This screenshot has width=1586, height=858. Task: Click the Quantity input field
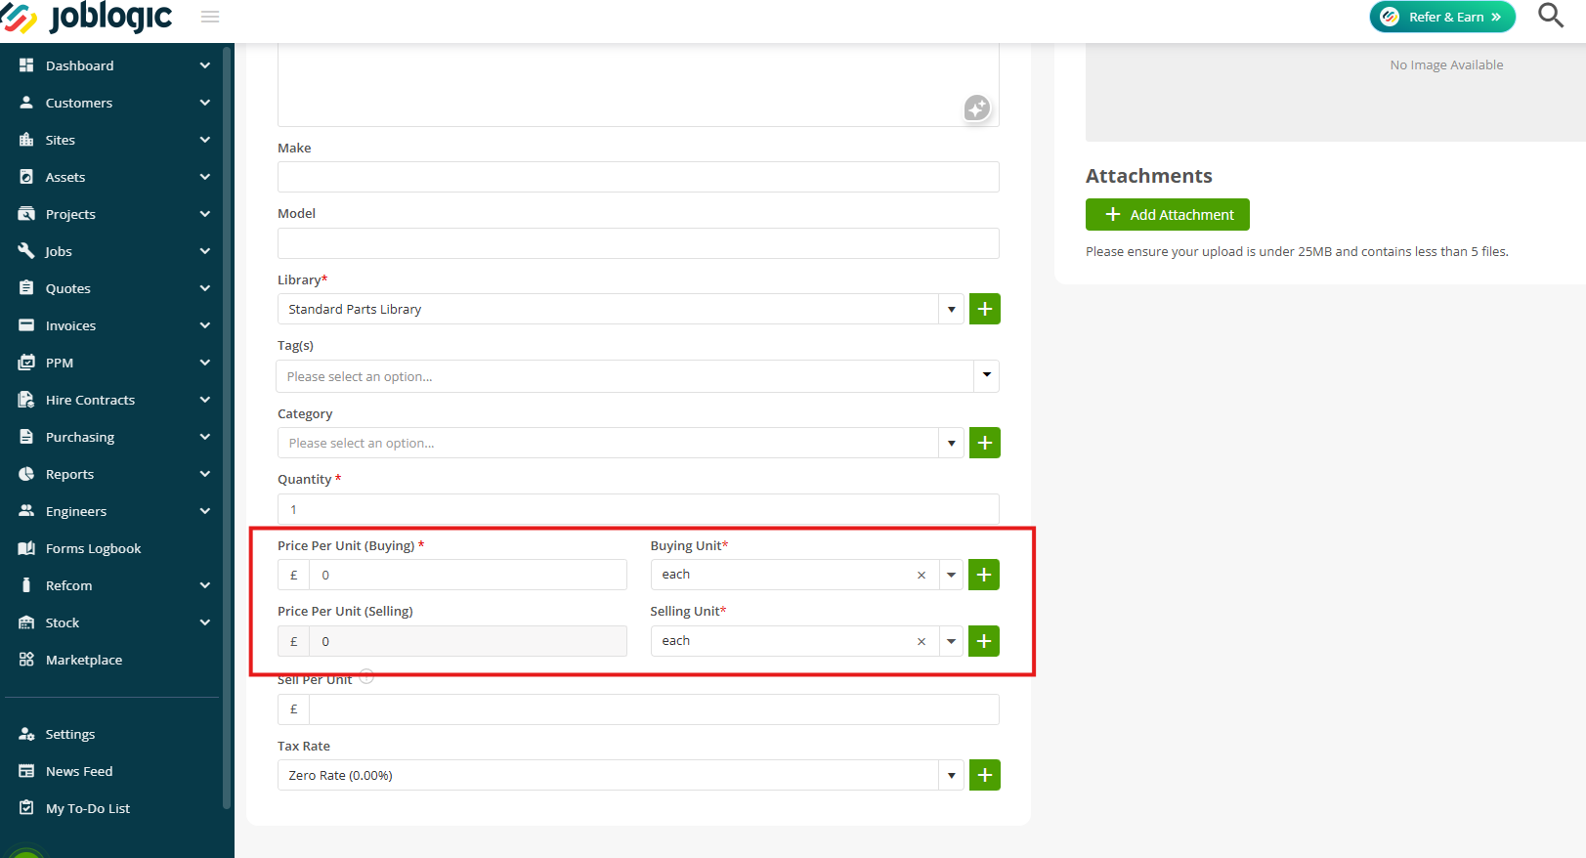[x=638, y=509]
